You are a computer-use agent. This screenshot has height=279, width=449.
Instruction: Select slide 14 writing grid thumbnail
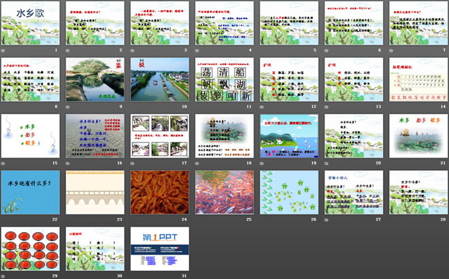[418, 79]
